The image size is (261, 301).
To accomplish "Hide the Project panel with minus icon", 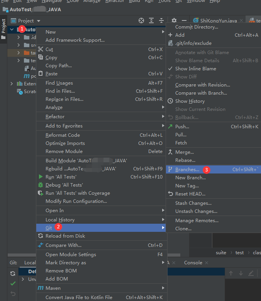I will [x=184, y=20].
